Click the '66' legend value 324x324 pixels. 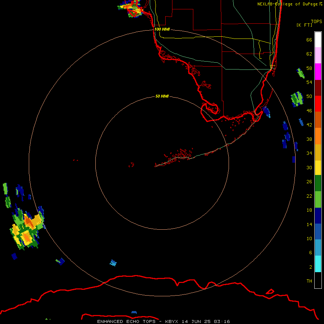309,40
